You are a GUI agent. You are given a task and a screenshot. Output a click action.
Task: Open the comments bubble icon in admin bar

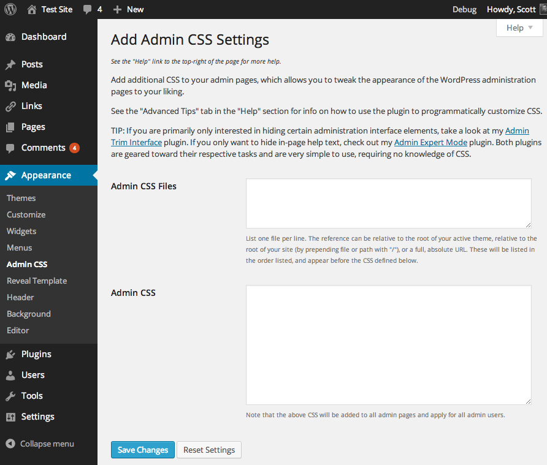click(x=87, y=9)
